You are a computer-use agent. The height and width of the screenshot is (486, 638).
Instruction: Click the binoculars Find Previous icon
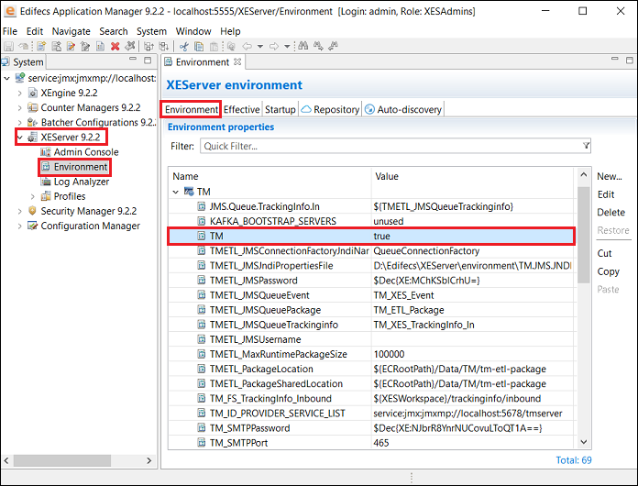[334, 46]
